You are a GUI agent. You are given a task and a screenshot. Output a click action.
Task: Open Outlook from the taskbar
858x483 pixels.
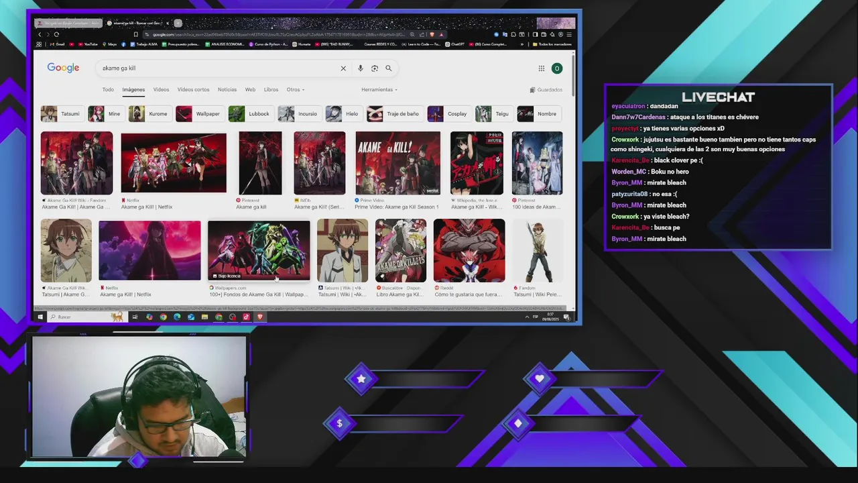[191, 317]
